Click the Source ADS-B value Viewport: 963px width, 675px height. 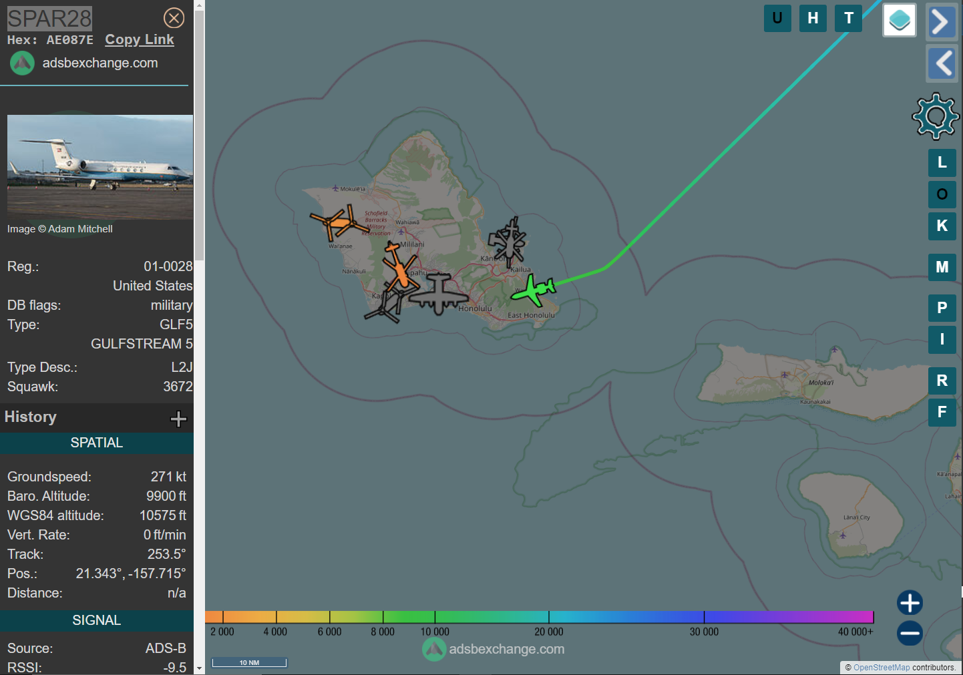[166, 648]
